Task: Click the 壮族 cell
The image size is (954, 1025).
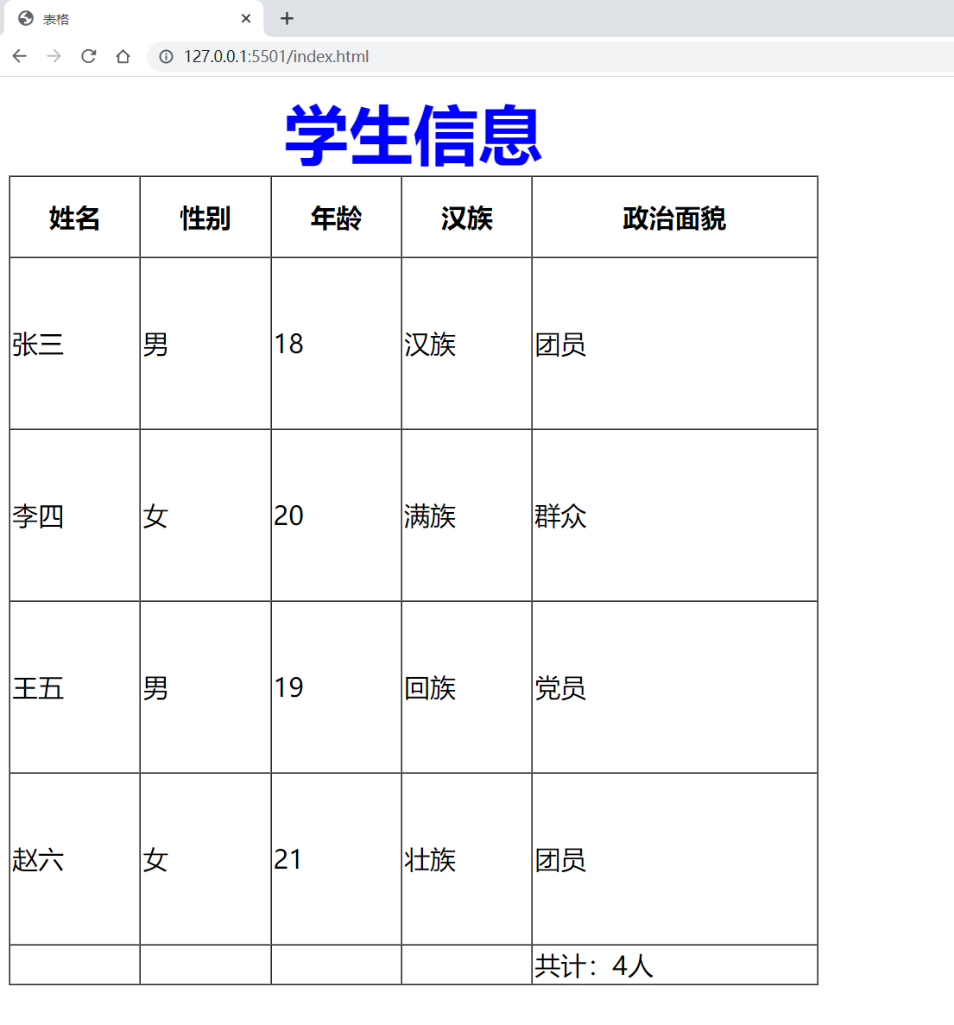Action: click(x=466, y=859)
